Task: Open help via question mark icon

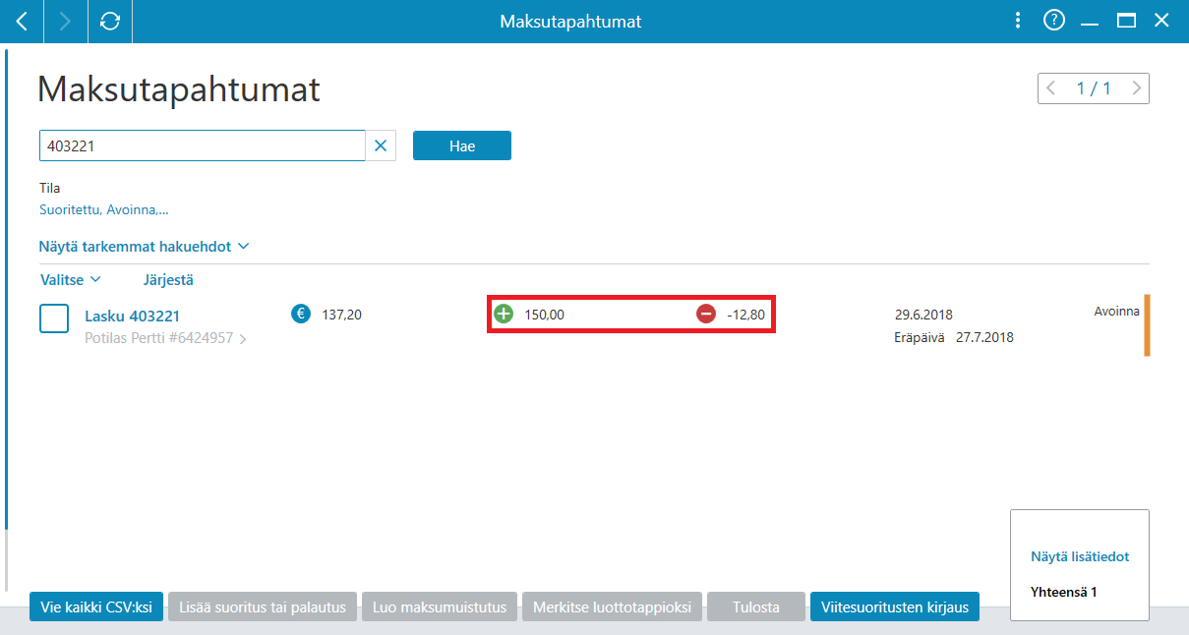Action: coord(1054,21)
